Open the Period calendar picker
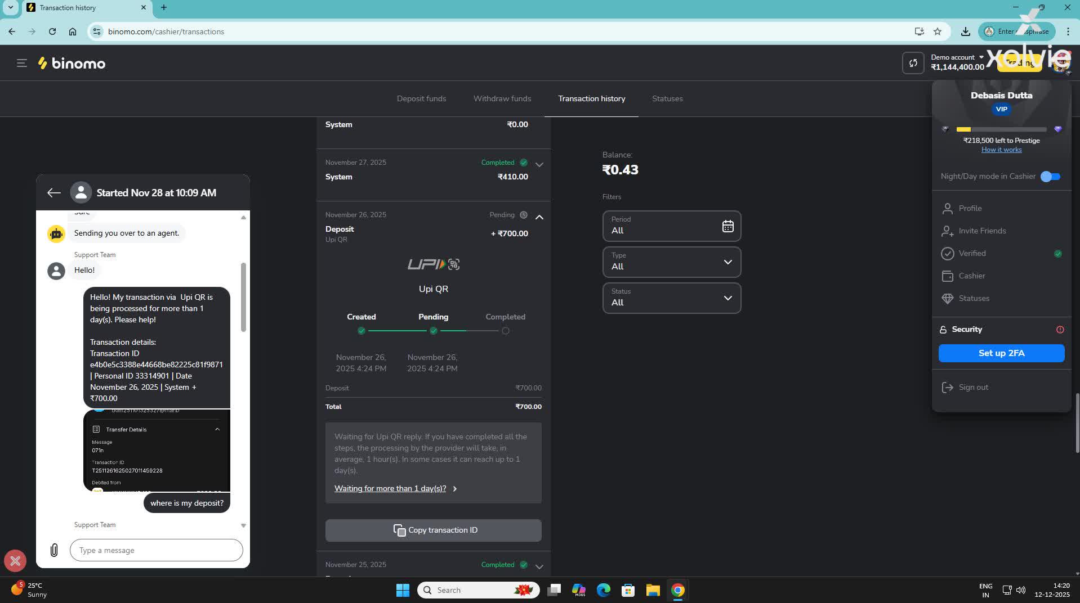This screenshot has width=1080, height=603. click(728, 226)
